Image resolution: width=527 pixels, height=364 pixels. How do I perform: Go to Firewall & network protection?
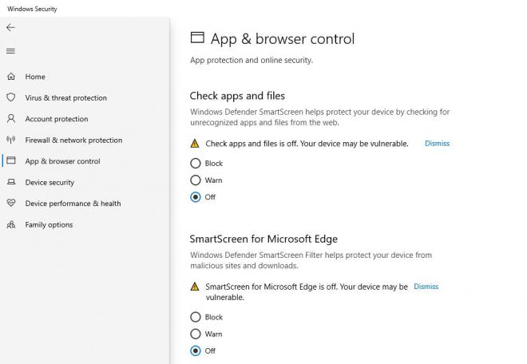pos(73,140)
